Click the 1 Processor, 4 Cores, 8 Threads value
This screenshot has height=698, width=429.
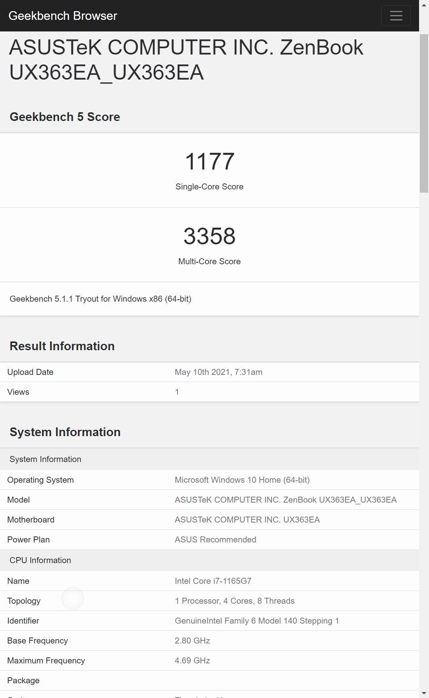[235, 601]
